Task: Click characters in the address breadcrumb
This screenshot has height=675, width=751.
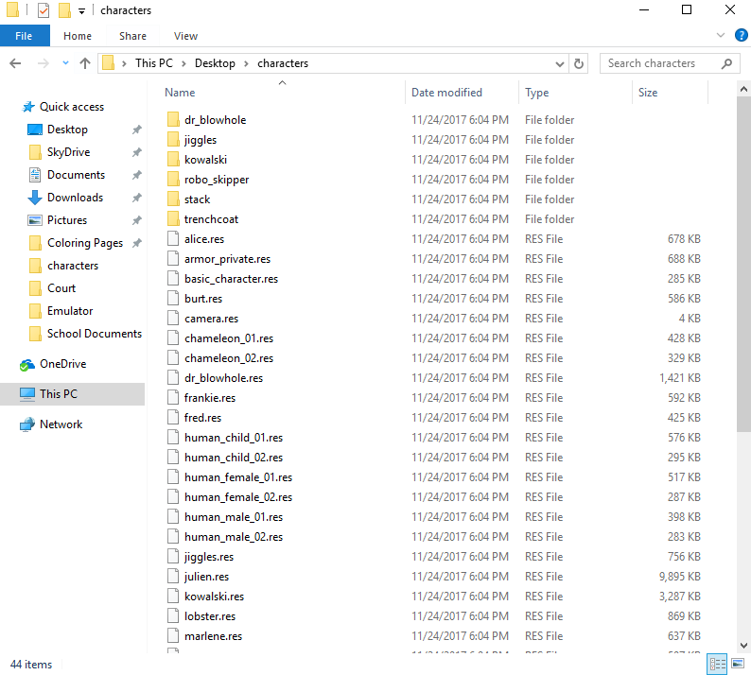Action: pyautogui.click(x=283, y=63)
